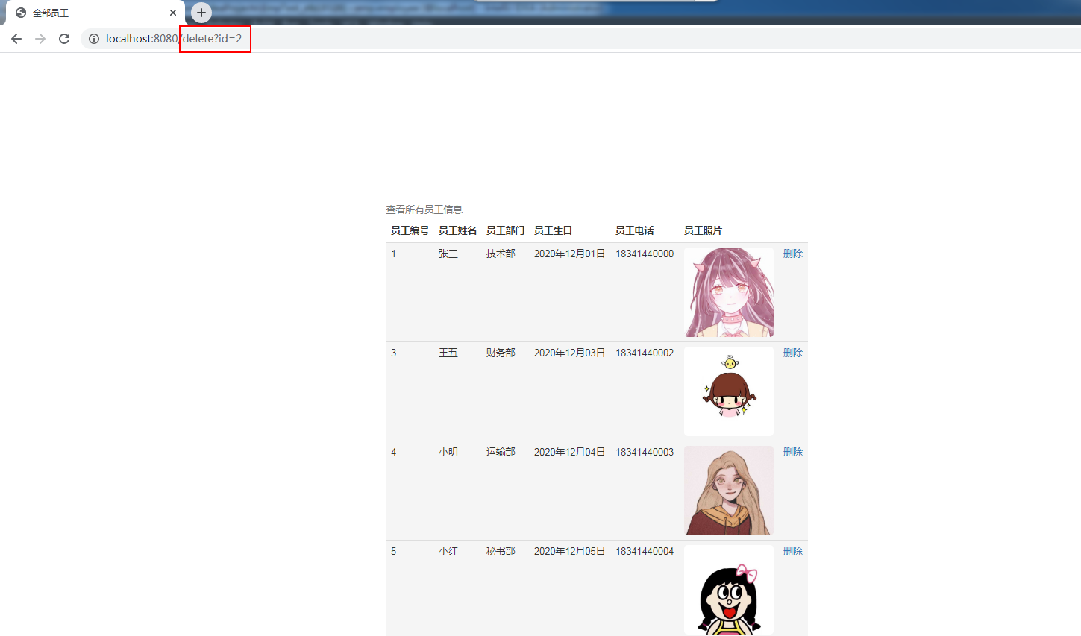Click the 查看所有员工信息 heading text
This screenshot has height=636, width=1081.
(424, 210)
